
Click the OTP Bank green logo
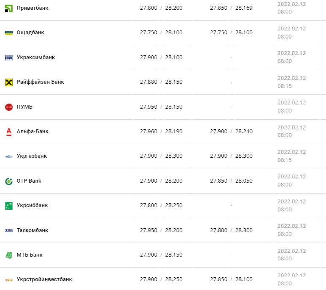tap(9, 181)
